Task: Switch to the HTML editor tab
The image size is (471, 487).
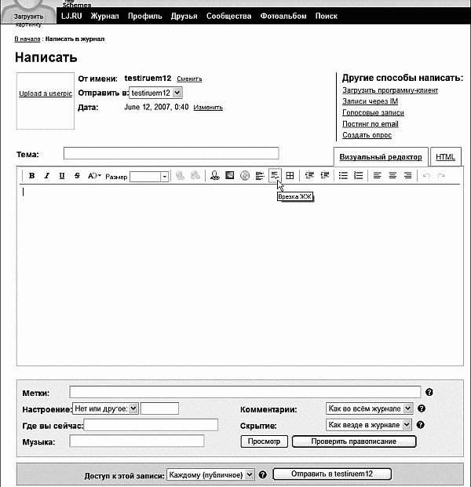Action: click(446, 157)
